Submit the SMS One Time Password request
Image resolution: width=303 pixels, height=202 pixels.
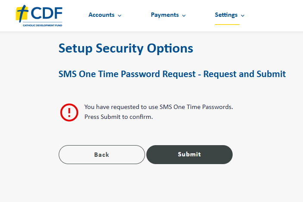tap(189, 155)
